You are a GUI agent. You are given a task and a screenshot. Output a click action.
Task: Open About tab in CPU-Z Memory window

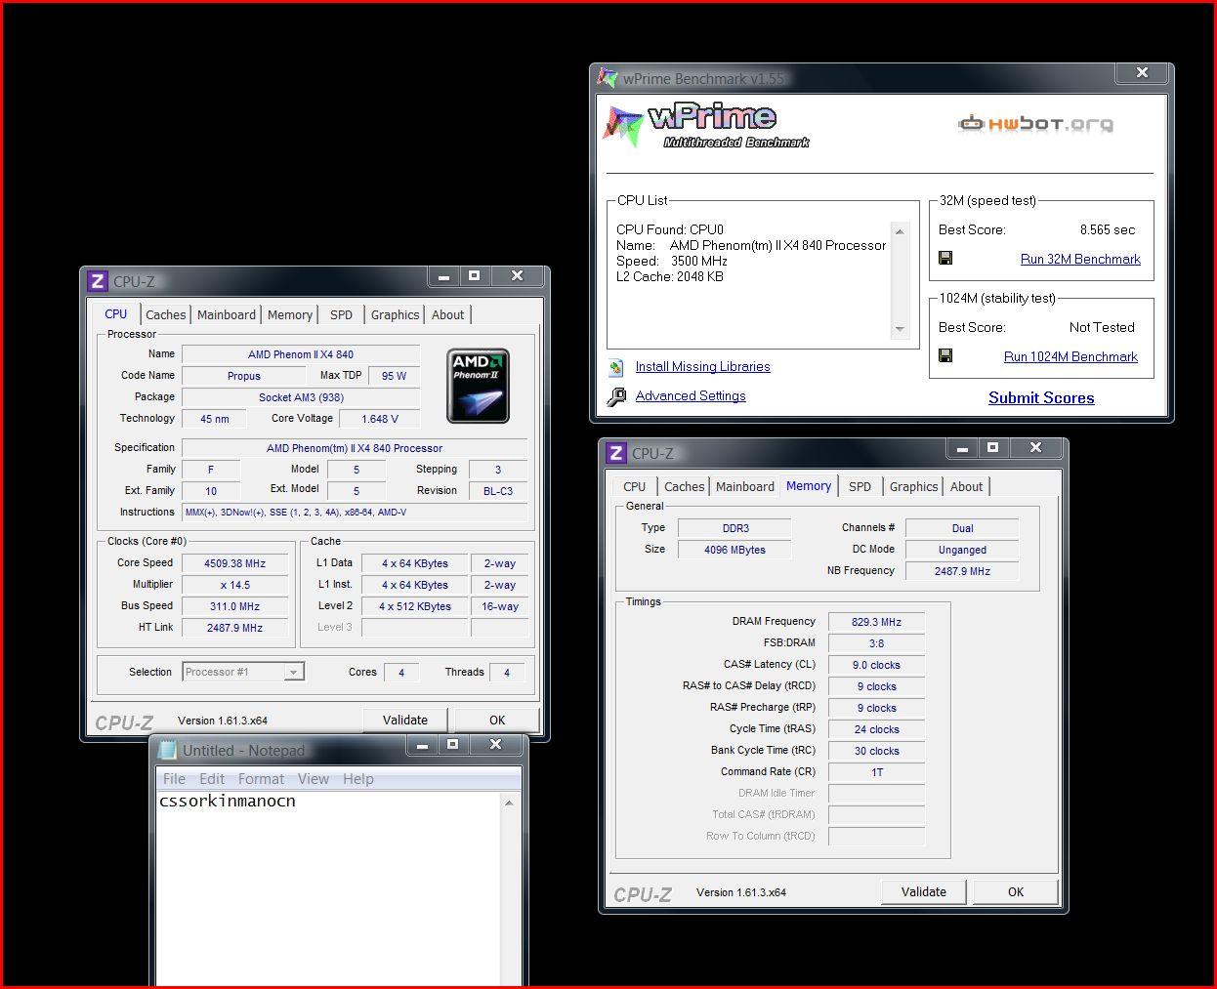[967, 486]
